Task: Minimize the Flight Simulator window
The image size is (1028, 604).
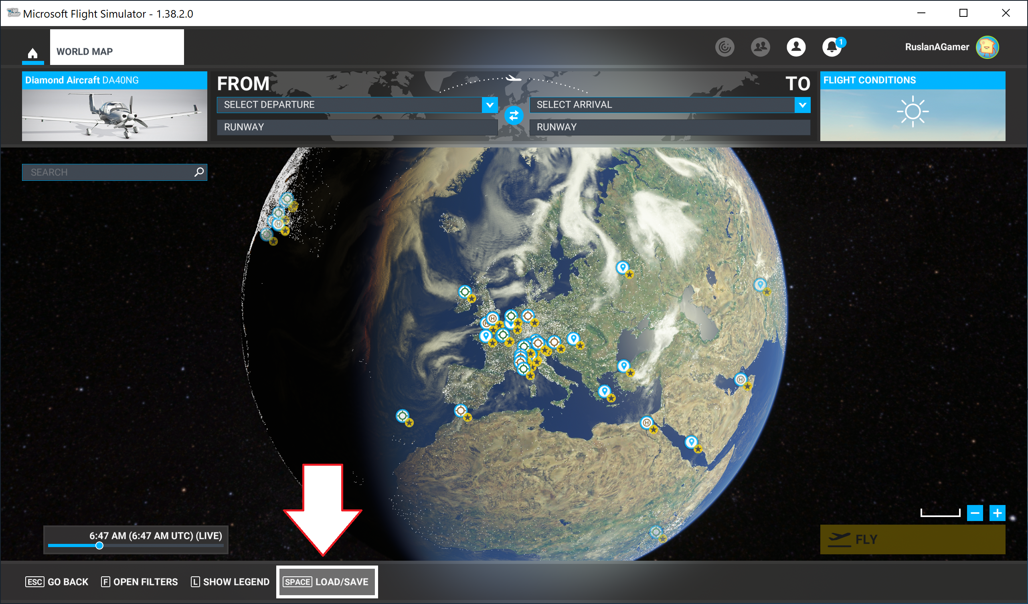Action: 921,13
